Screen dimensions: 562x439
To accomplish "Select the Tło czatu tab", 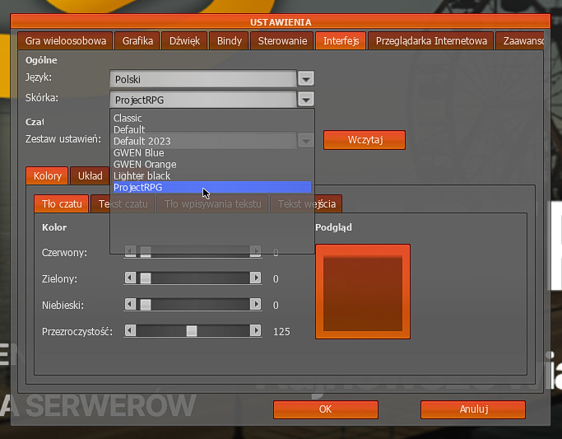I will (x=62, y=203).
